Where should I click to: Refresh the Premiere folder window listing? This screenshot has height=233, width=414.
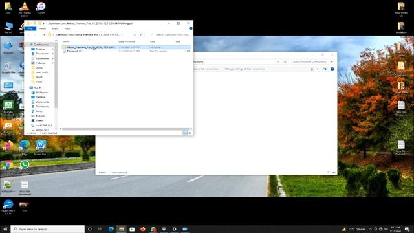pos(142,34)
